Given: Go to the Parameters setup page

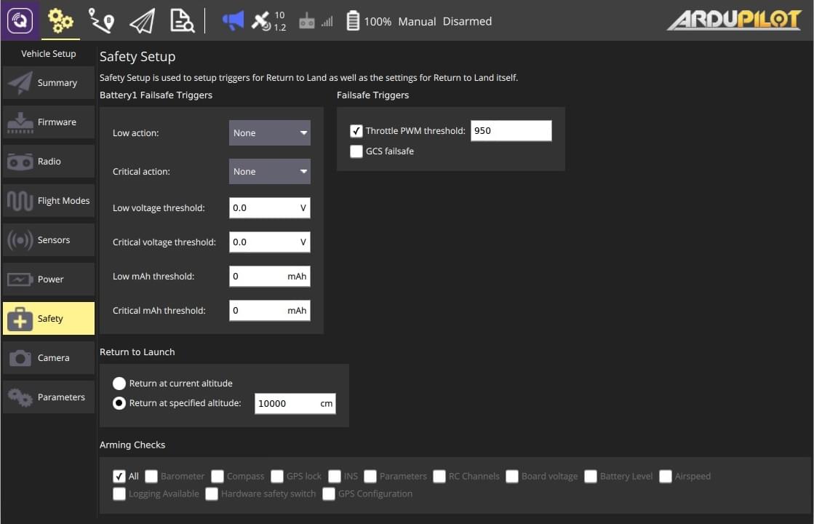Looking at the screenshot, I should 49,397.
